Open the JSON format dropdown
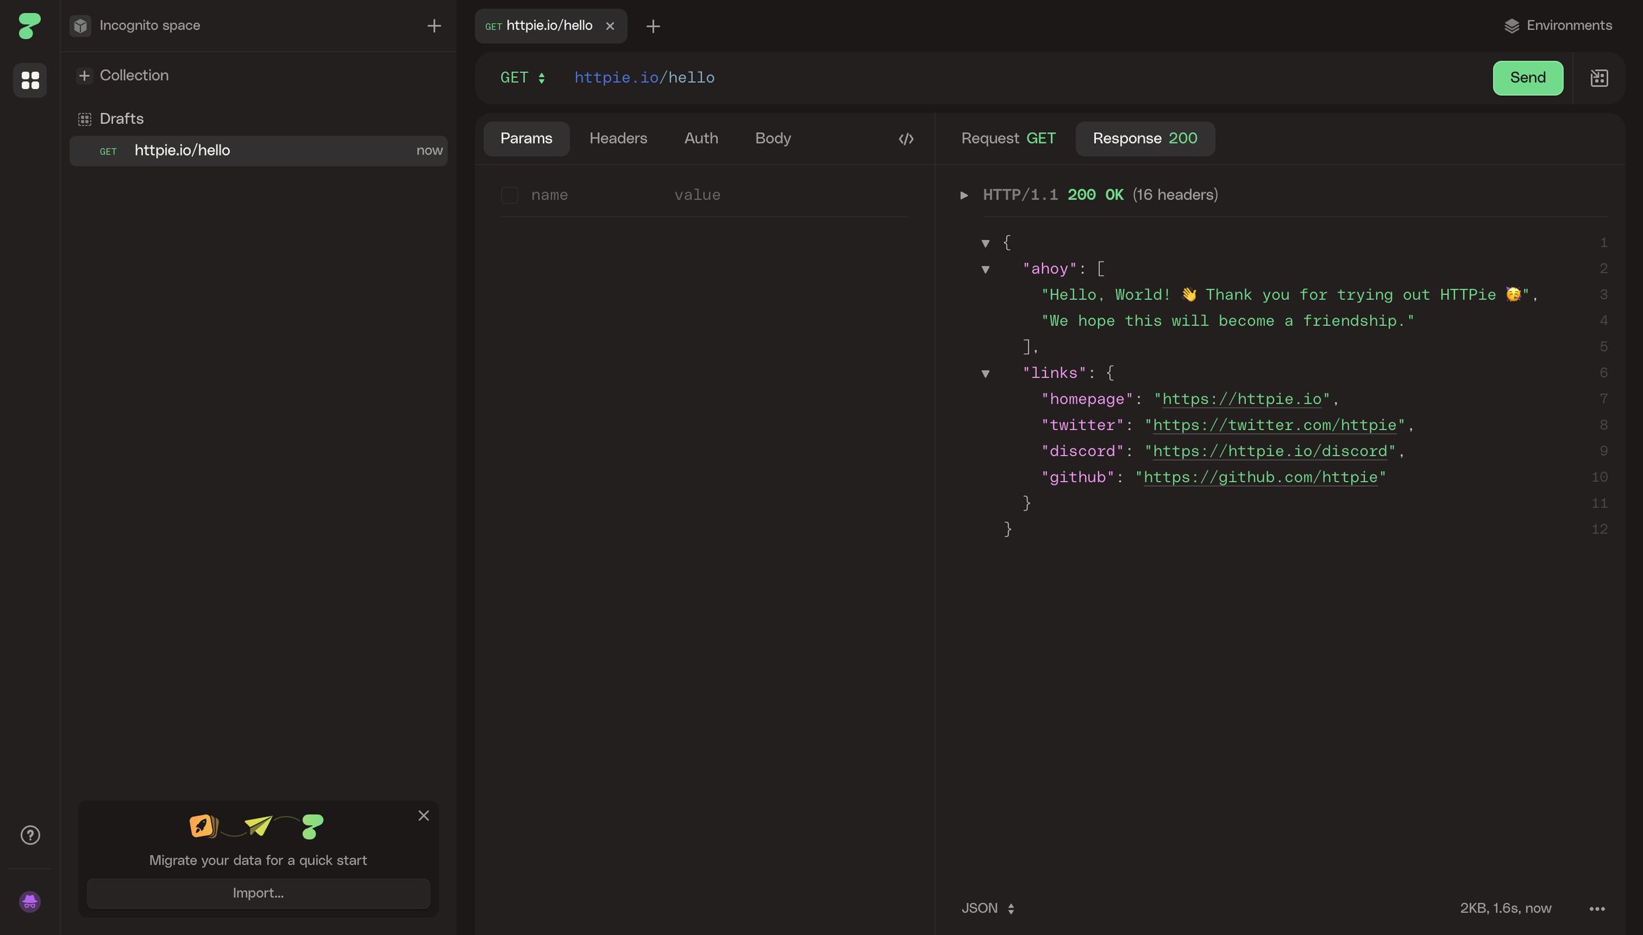 pyautogui.click(x=988, y=908)
